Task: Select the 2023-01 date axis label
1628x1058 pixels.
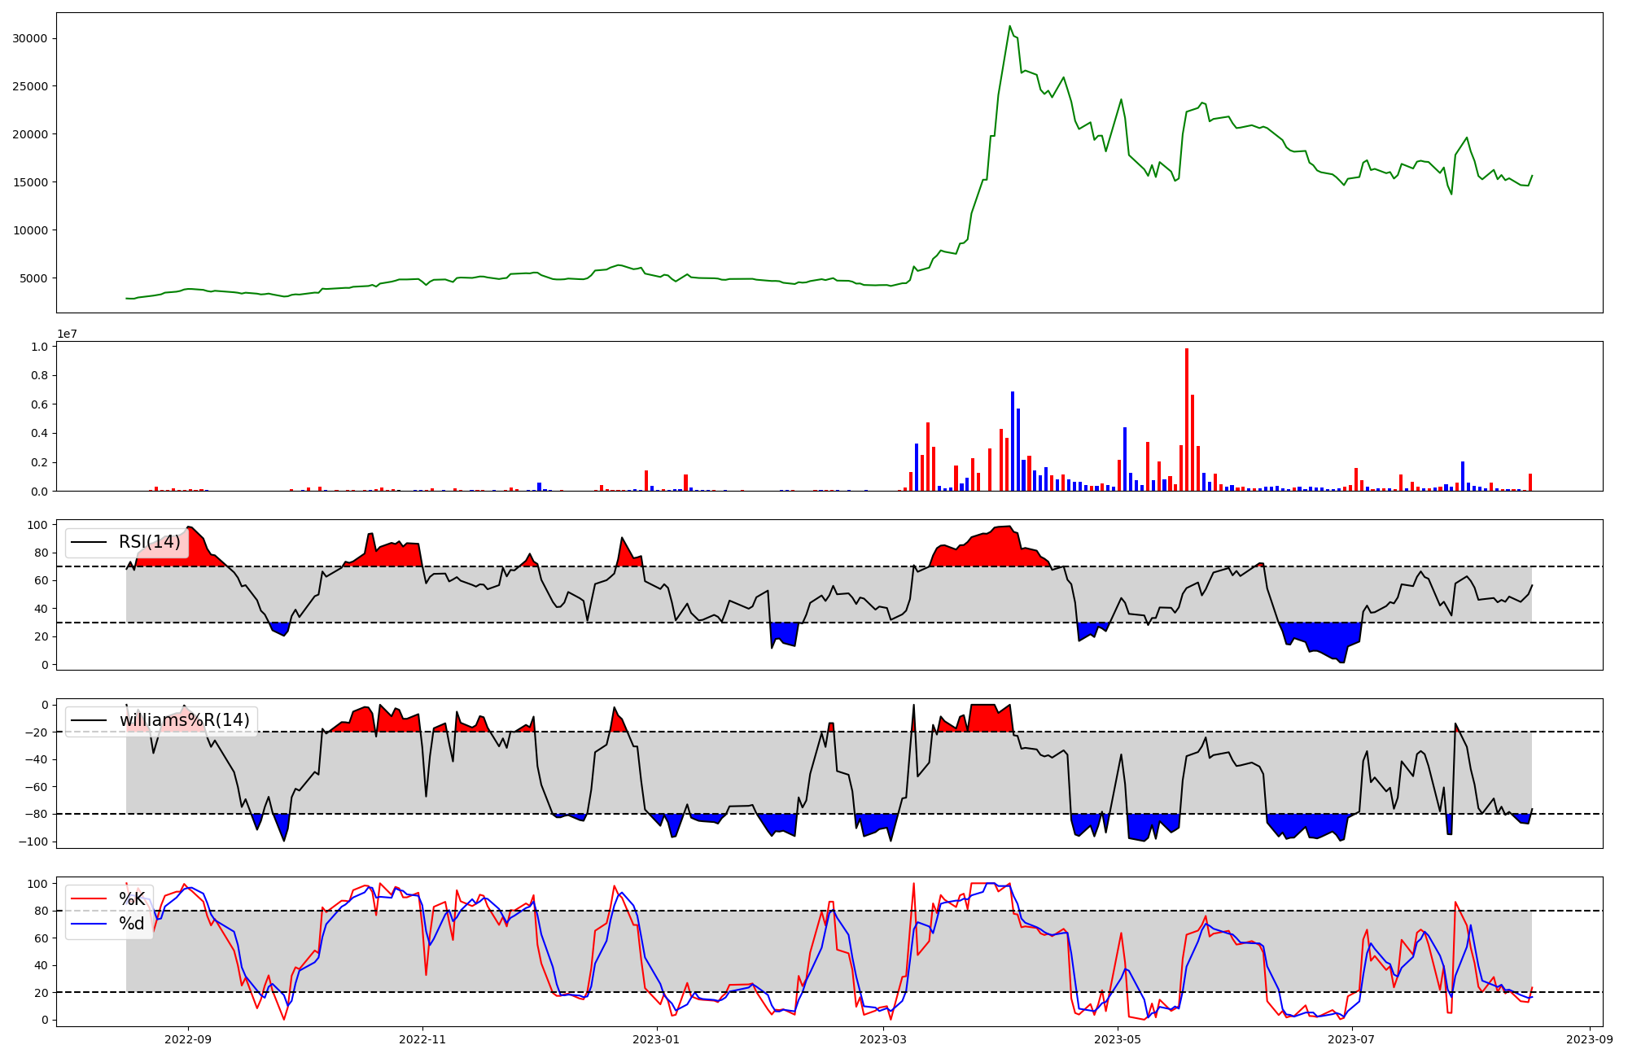Action: [656, 1039]
